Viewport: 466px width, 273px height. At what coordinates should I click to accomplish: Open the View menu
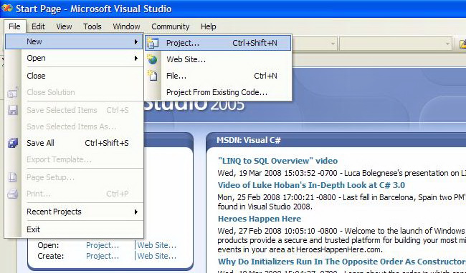[64, 26]
